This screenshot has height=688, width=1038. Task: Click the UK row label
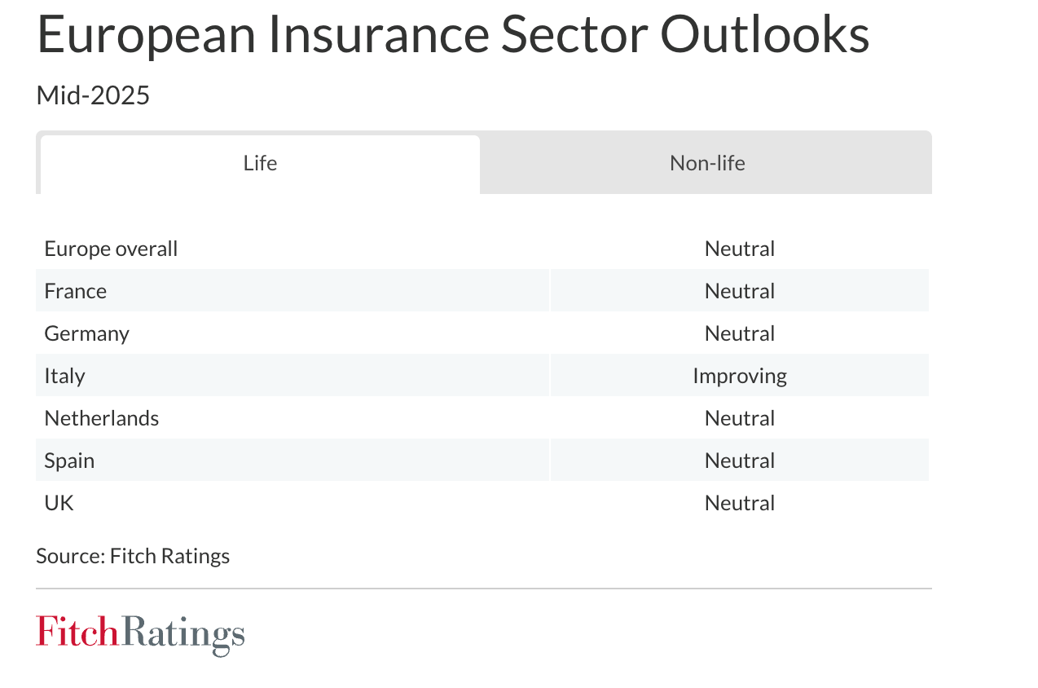[59, 503]
